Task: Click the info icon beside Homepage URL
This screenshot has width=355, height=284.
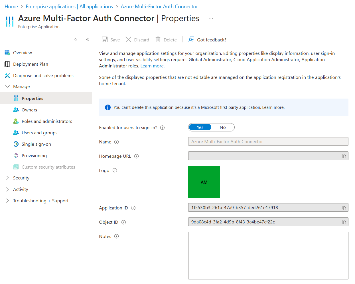Action: tap(137, 156)
